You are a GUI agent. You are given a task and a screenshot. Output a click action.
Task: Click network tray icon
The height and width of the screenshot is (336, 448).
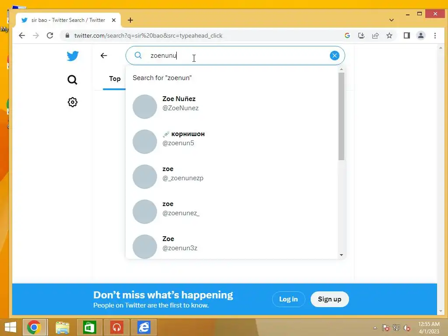(x=396, y=328)
